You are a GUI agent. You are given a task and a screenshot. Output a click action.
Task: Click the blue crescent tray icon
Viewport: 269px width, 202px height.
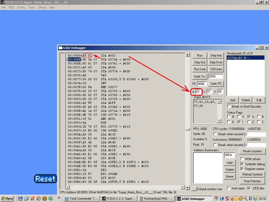[x=222, y=199]
